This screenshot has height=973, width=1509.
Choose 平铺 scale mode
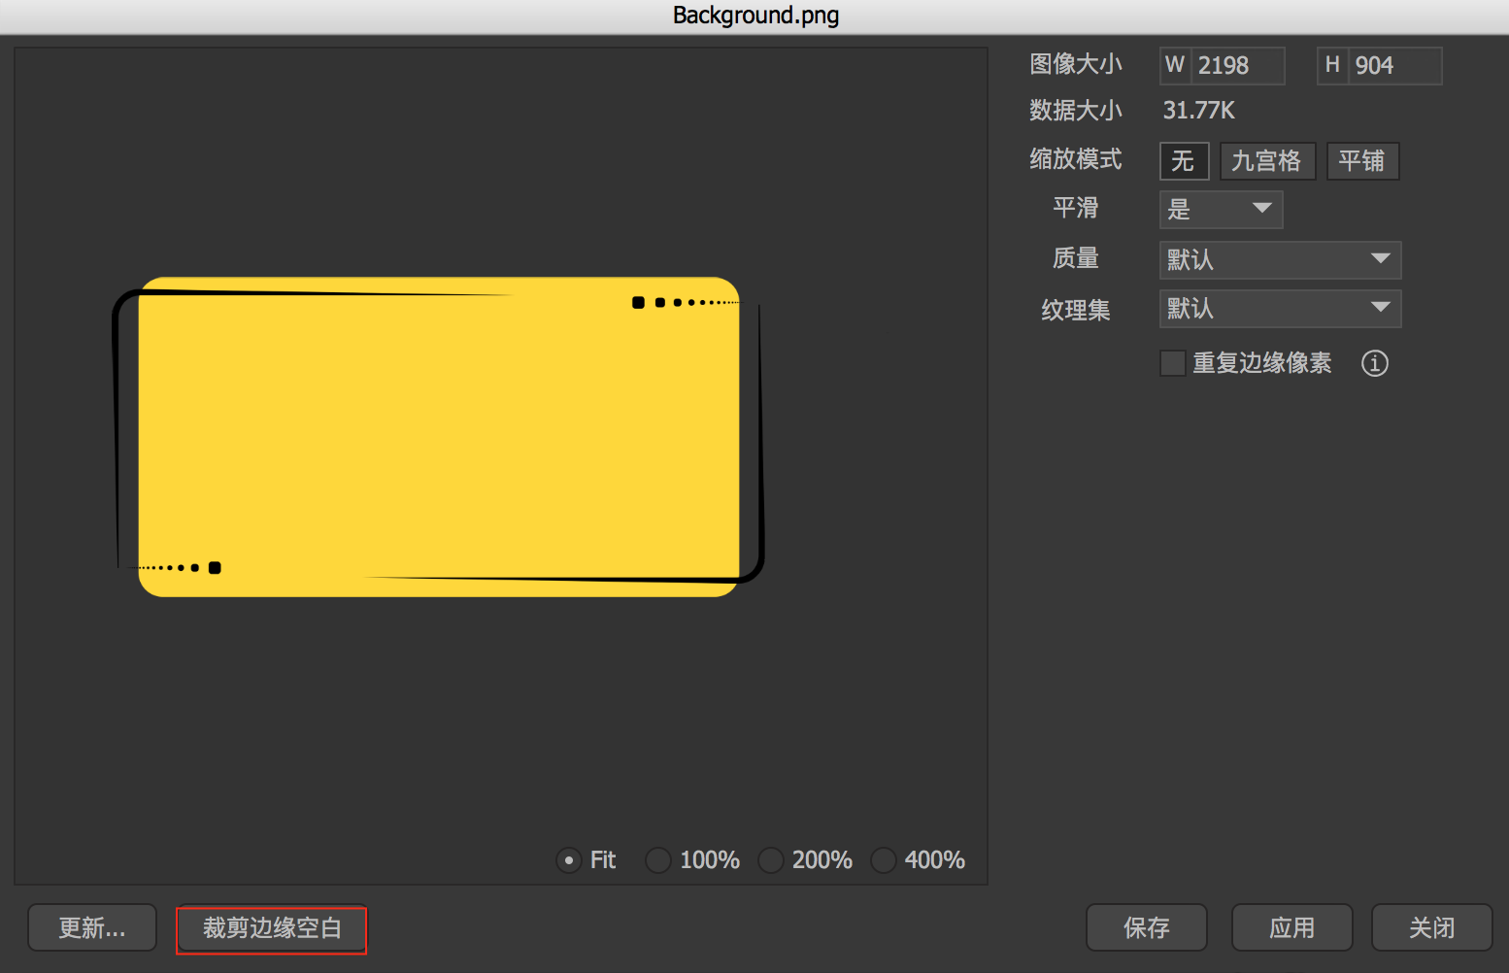click(x=1361, y=161)
